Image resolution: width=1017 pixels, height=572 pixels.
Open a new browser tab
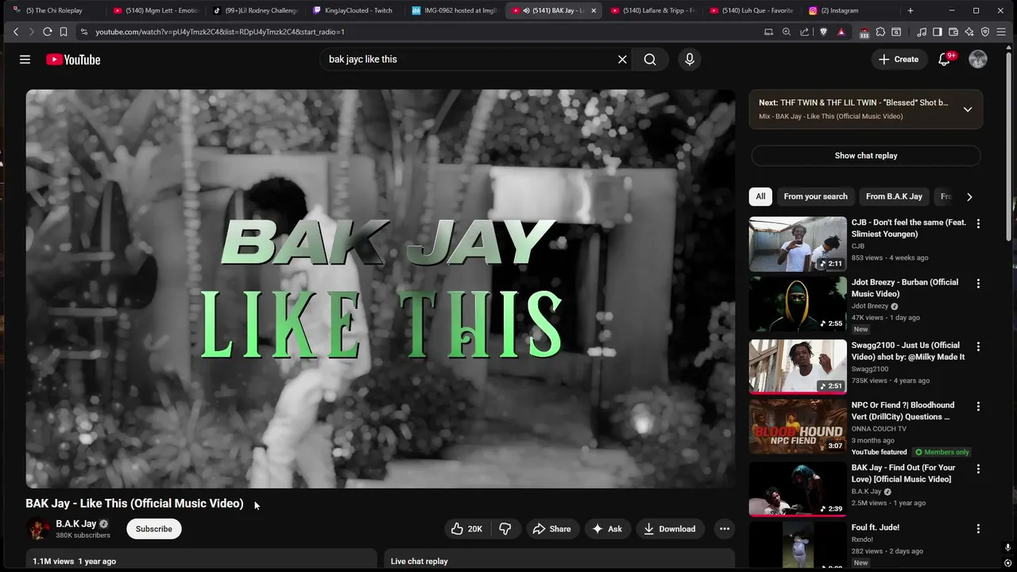tap(911, 10)
